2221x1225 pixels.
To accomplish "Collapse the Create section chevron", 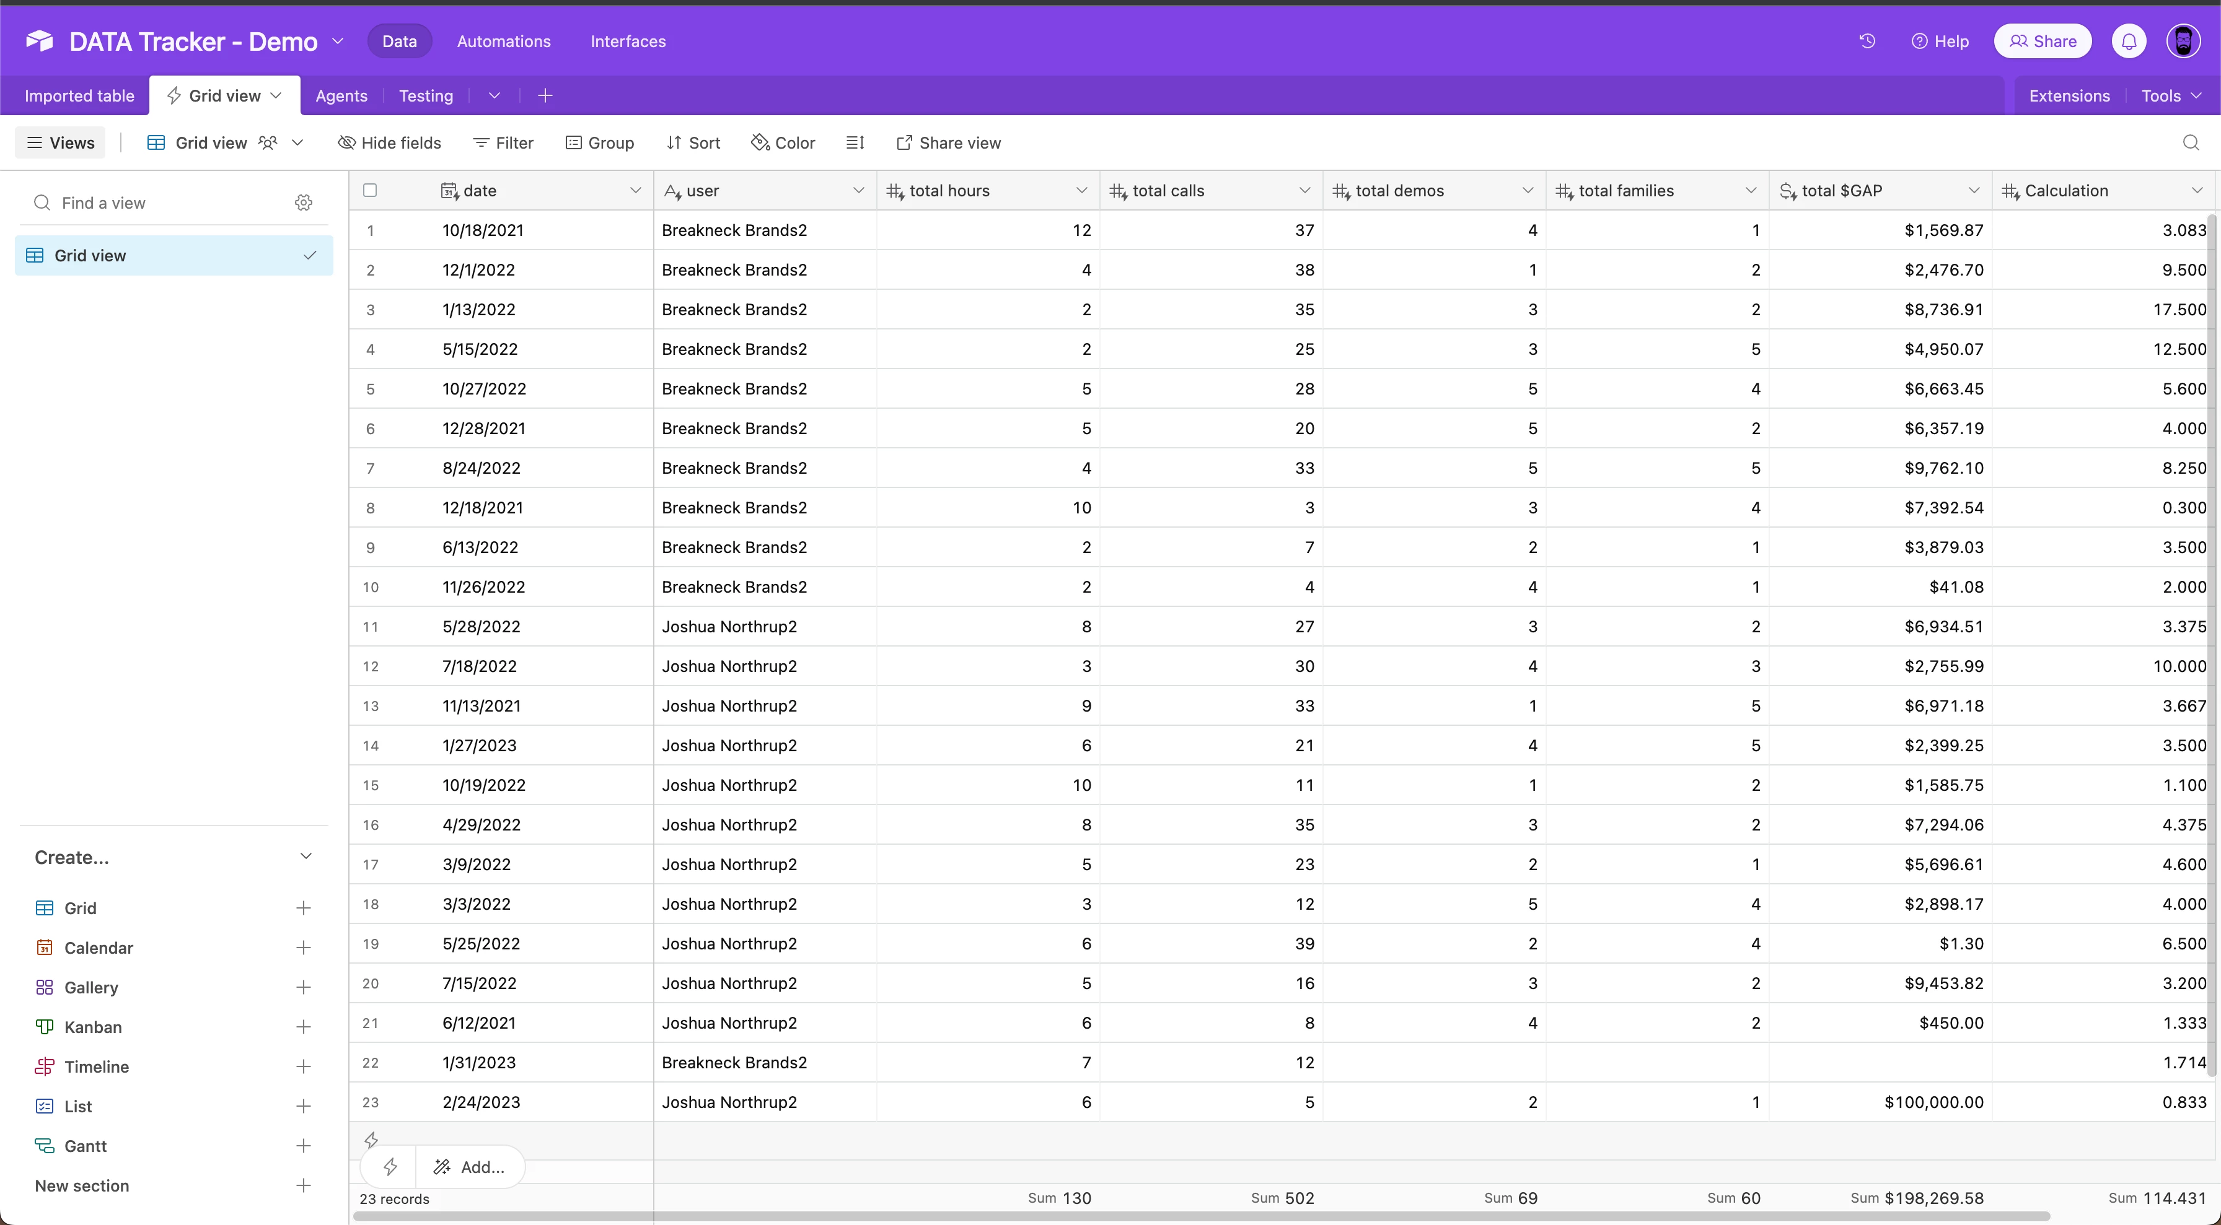I will [306, 855].
